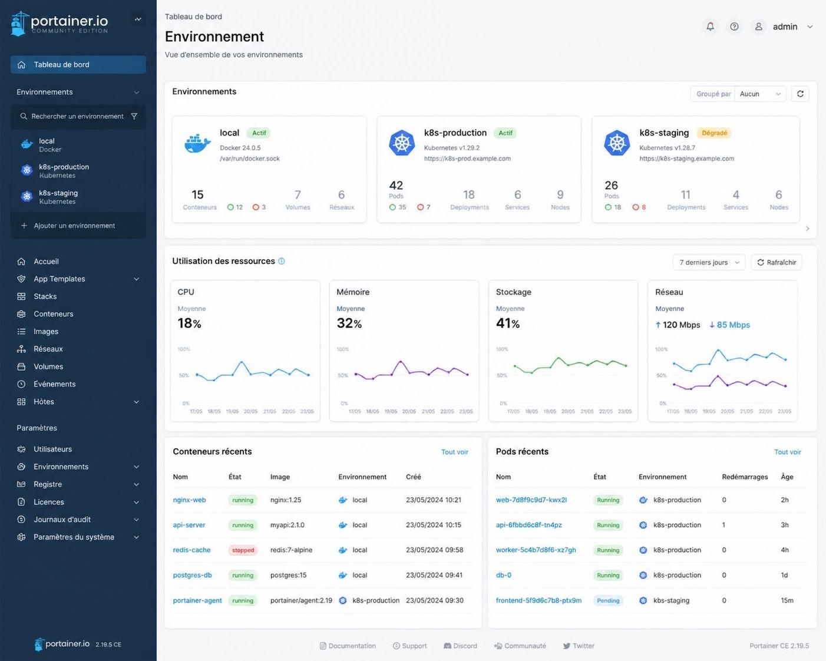The width and height of the screenshot is (826, 661).
Task: Open the portainer-agent container link
Action: [x=197, y=601]
